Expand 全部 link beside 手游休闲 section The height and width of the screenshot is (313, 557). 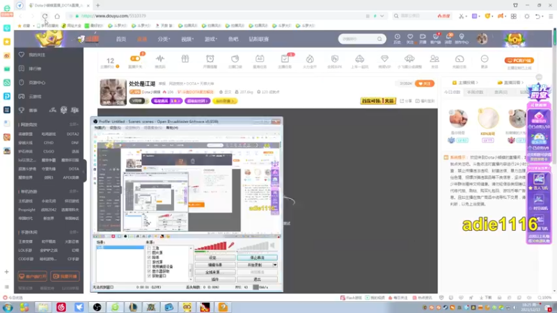pyautogui.click(x=74, y=232)
